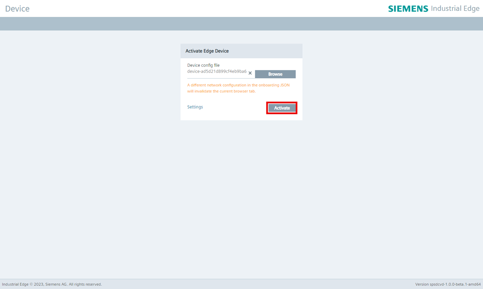Open the Settings link
The width and height of the screenshot is (483, 289).
click(195, 107)
